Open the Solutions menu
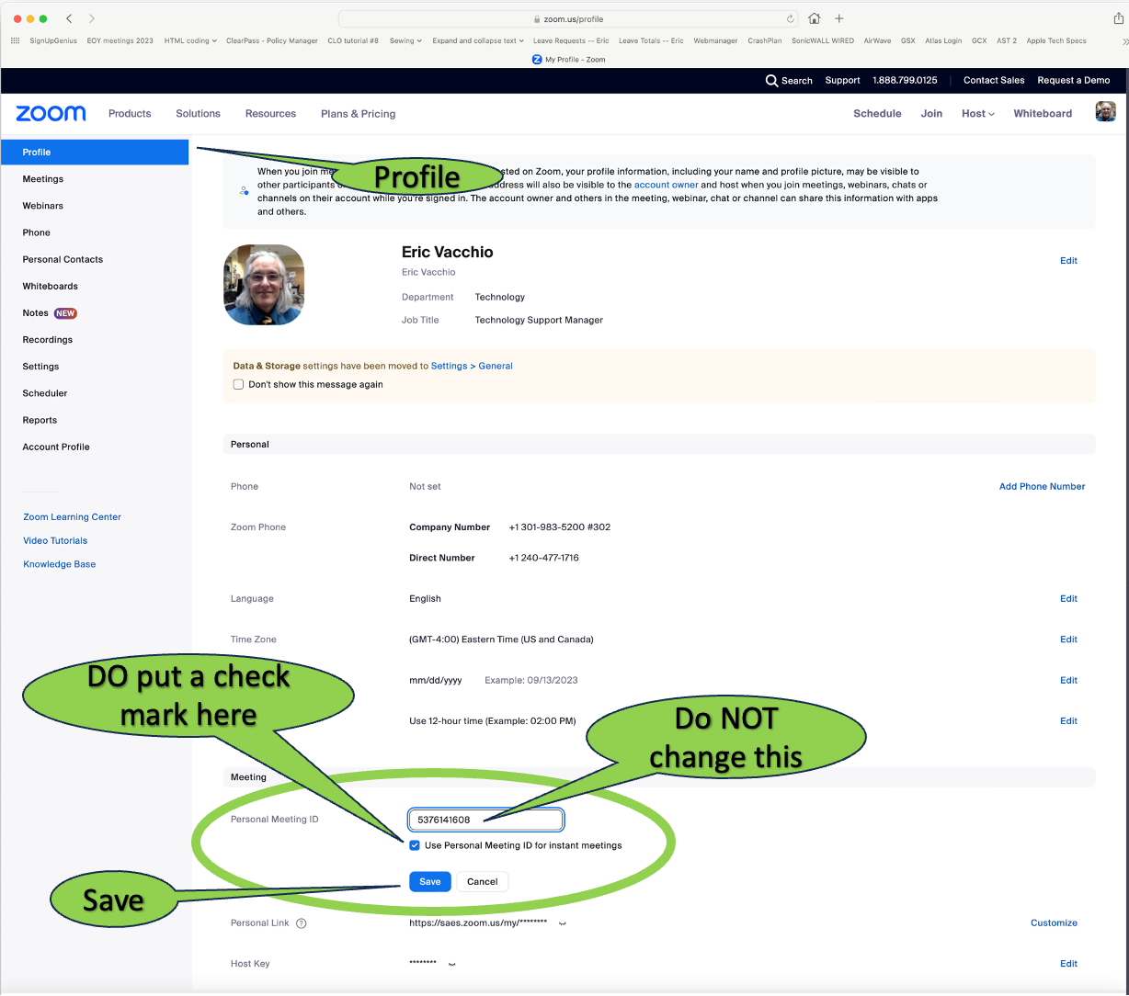 pos(199,114)
